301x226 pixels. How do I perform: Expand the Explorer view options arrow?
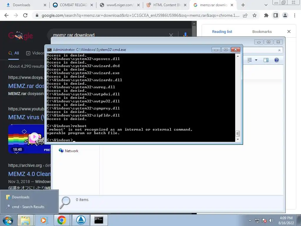point(256,60)
